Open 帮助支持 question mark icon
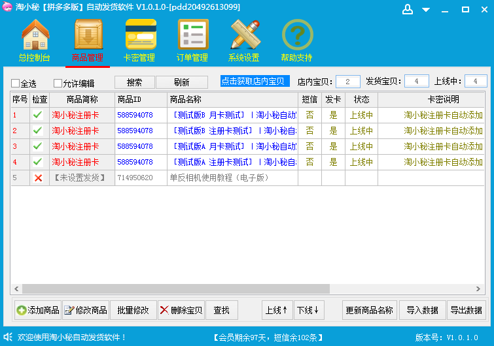494x346 pixels. (297, 35)
